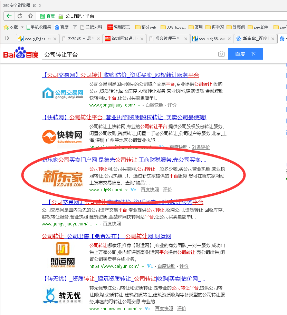Open first 【公司交易网】 result title link
The image size is (287, 315).
point(121,75)
